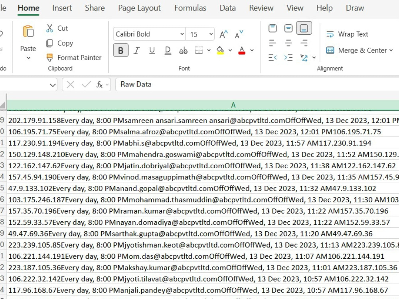Select the jatin.dobriyal row cell
Screen dimensions: 399x299
(x=203, y=166)
